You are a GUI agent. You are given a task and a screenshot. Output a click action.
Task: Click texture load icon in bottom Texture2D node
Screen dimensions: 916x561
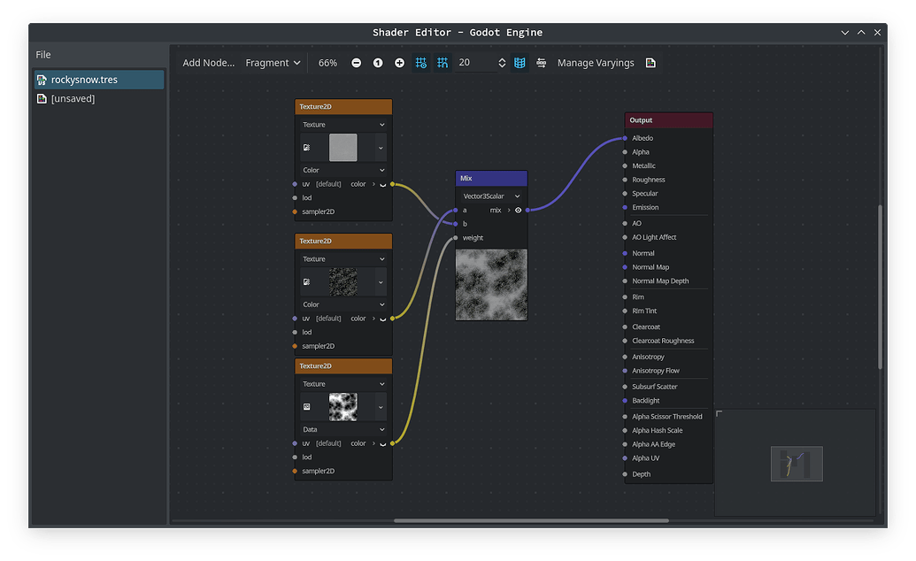307,407
